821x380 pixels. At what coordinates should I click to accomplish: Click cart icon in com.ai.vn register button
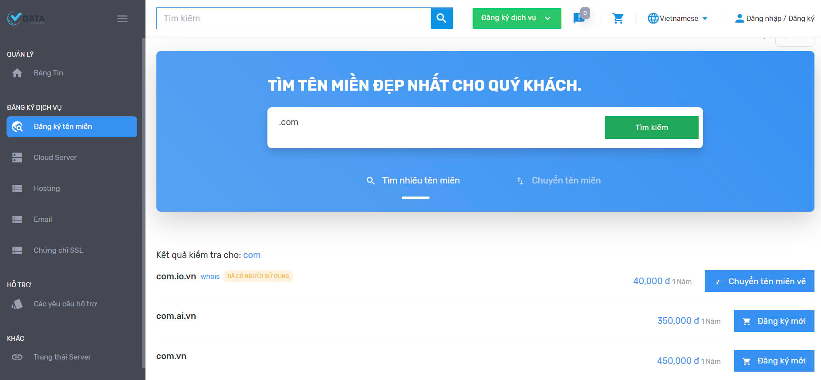point(747,322)
